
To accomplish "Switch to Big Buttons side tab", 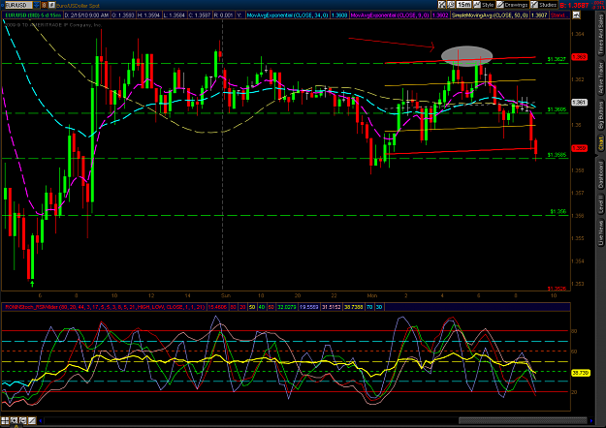I will pyautogui.click(x=601, y=115).
